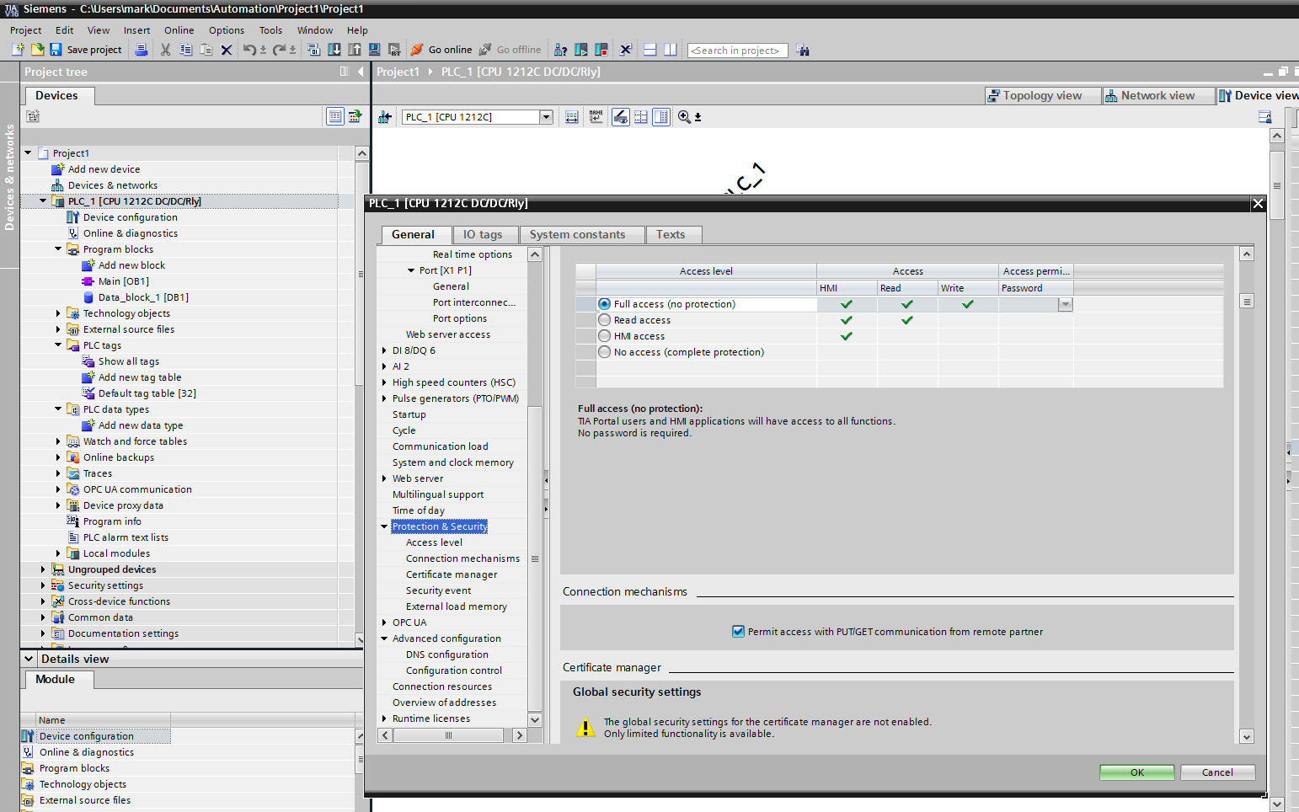The height and width of the screenshot is (812, 1299).
Task: Select the Read access radio button
Action: point(604,320)
